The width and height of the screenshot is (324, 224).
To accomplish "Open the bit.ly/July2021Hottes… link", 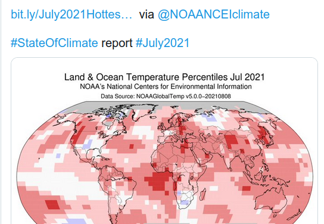I will 71,14.
